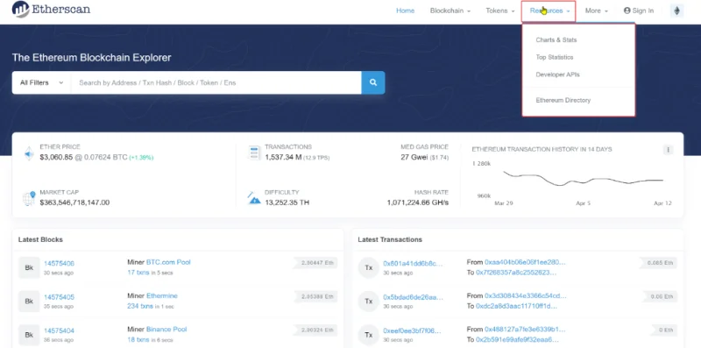Click the Market Cap globe icon
Screen dimensions: 701x348
(29, 198)
